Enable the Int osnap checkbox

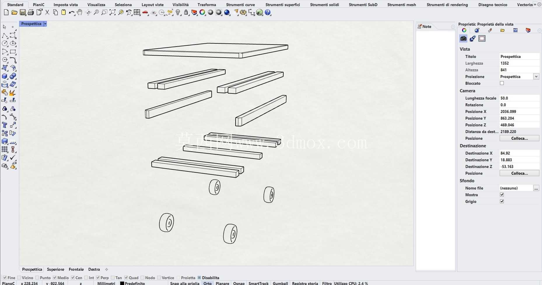pos(86,278)
